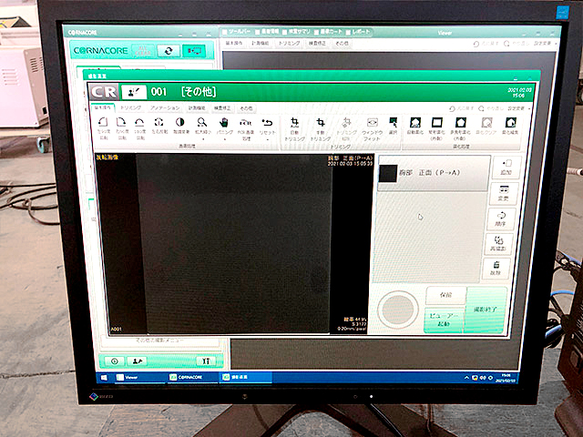
Task: Click the Hold (保留) button
Action: [x=445, y=295]
